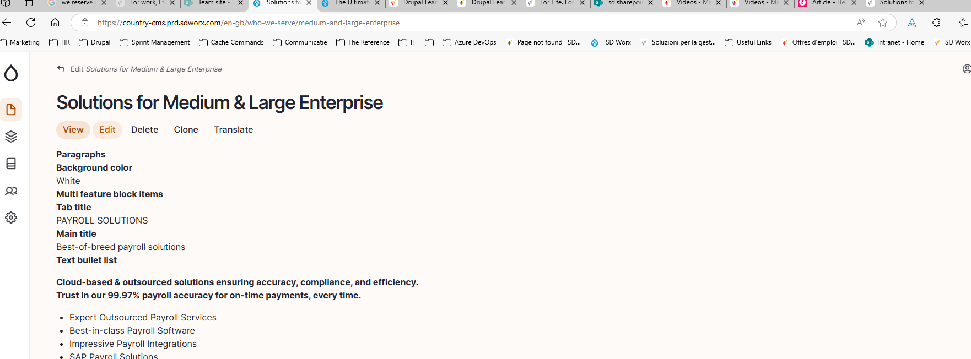Select the View local task tab
Image resolution: width=971 pixels, height=359 pixels.
pyautogui.click(x=73, y=129)
